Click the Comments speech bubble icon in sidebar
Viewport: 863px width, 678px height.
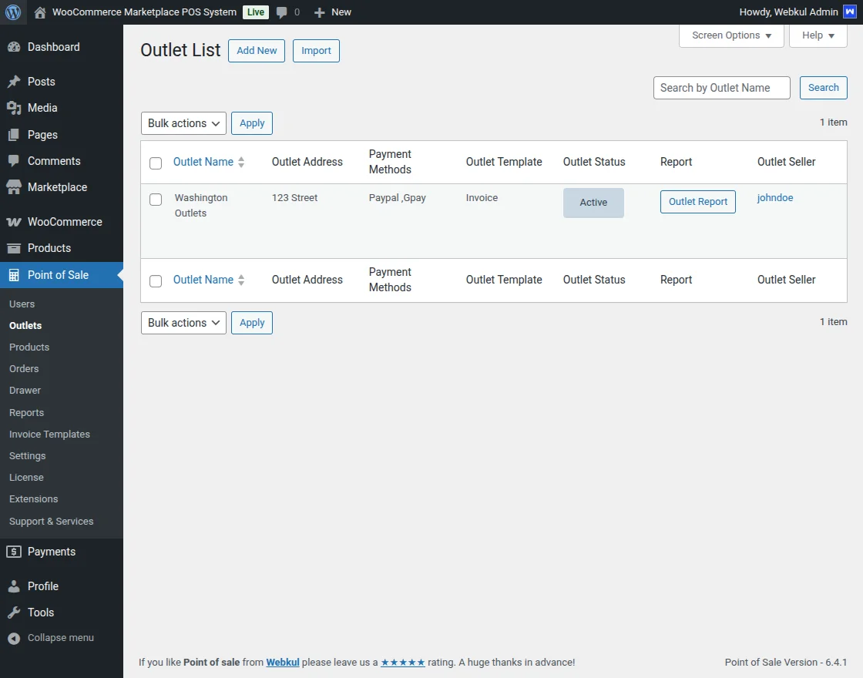tap(14, 161)
